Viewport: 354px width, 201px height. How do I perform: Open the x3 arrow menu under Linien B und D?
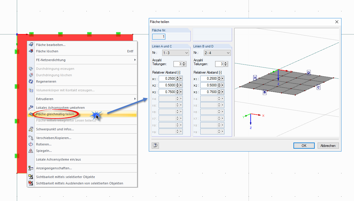click(223, 92)
